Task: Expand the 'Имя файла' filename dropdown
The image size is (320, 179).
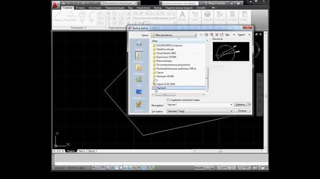Action: (231, 105)
